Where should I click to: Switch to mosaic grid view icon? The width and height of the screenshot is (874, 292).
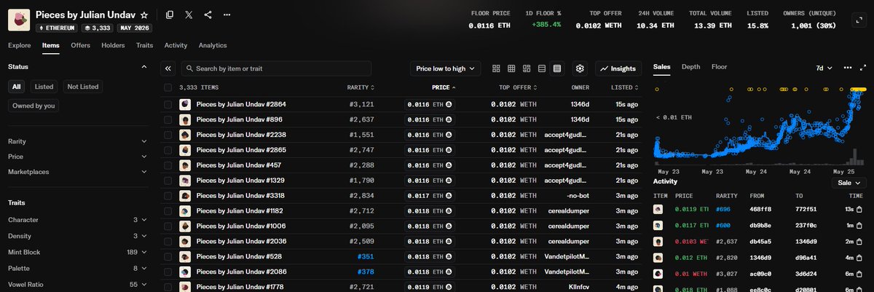click(527, 68)
